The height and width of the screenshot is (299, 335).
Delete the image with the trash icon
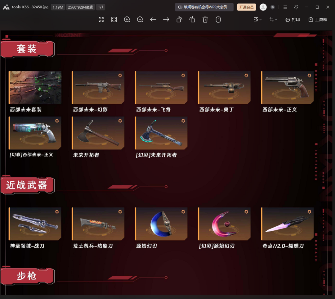coord(205,20)
